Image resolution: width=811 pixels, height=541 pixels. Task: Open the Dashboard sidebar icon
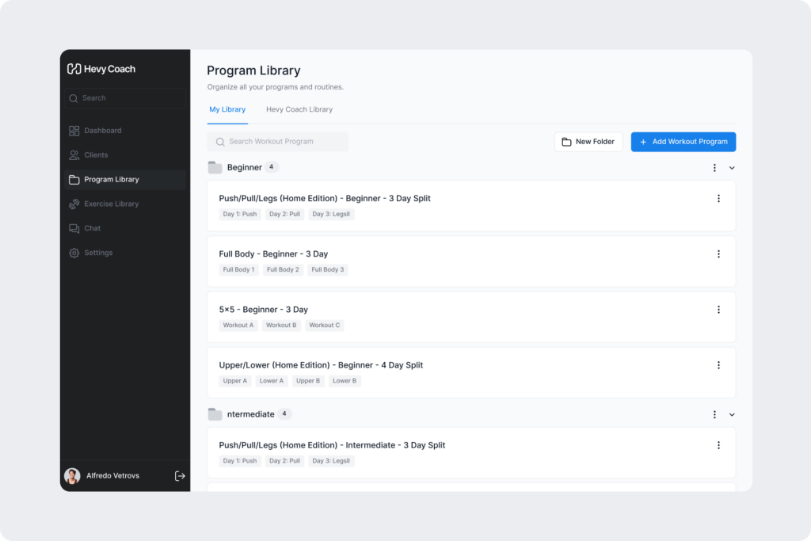click(x=73, y=130)
